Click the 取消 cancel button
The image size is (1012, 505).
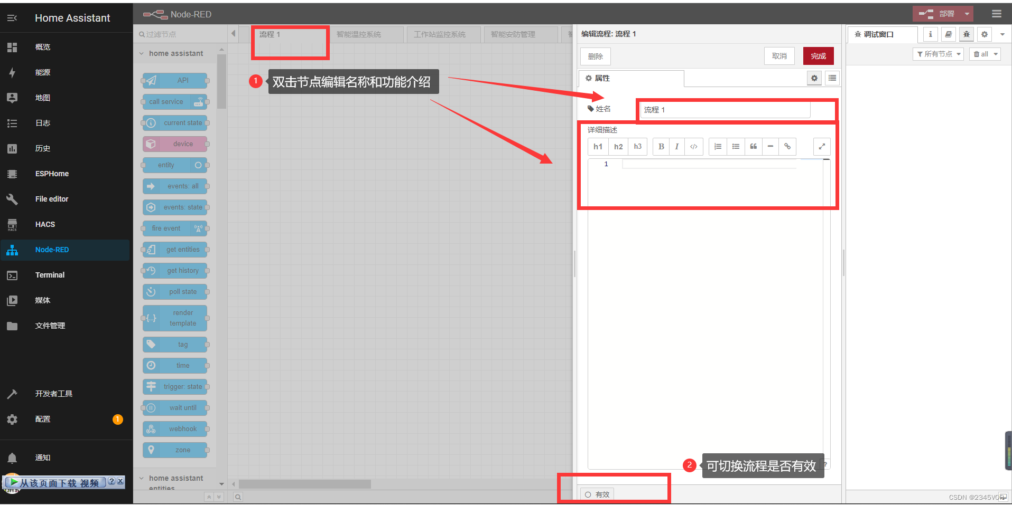779,56
